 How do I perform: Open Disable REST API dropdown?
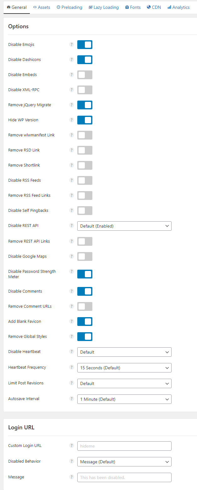click(x=124, y=226)
